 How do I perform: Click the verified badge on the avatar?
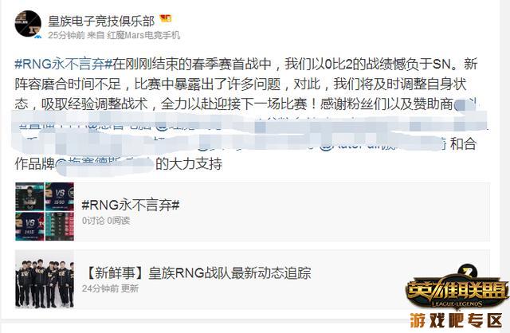[38, 36]
